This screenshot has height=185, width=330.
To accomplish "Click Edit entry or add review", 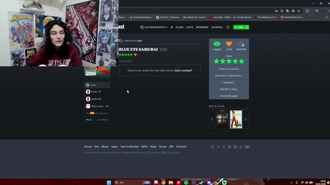I will pyautogui.click(x=229, y=76).
